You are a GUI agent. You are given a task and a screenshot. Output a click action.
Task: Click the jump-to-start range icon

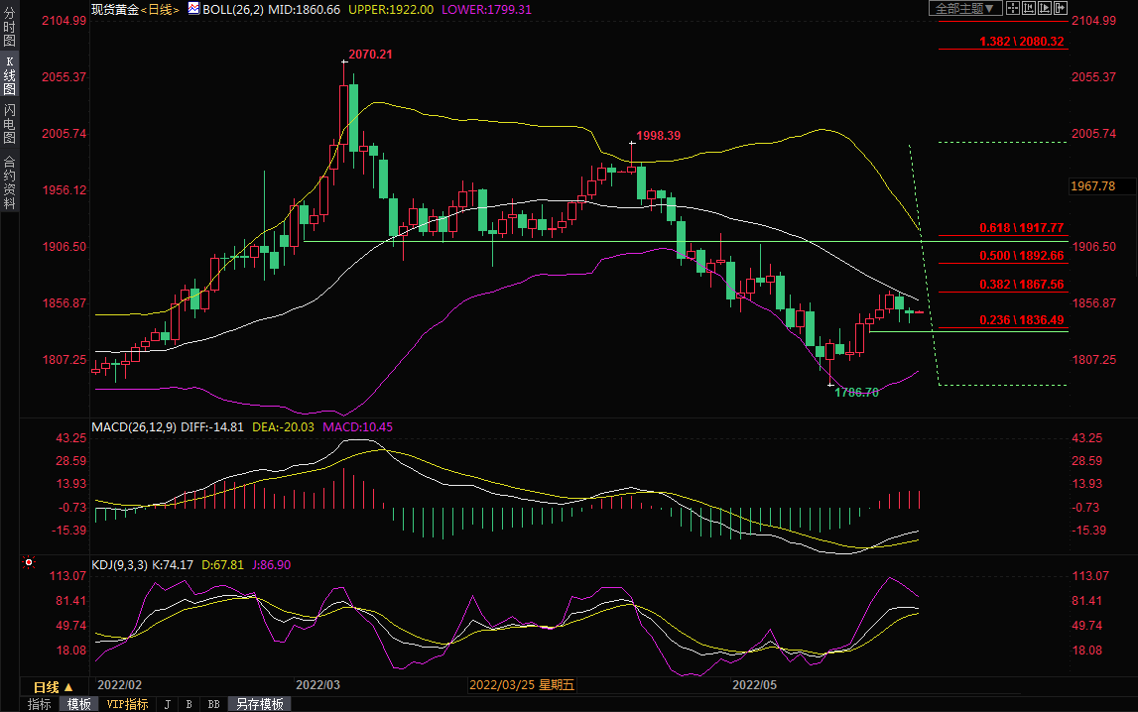pyautogui.click(x=1029, y=8)
